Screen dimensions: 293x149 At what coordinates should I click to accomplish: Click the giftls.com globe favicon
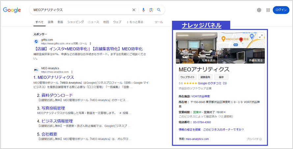pos(36,41)
